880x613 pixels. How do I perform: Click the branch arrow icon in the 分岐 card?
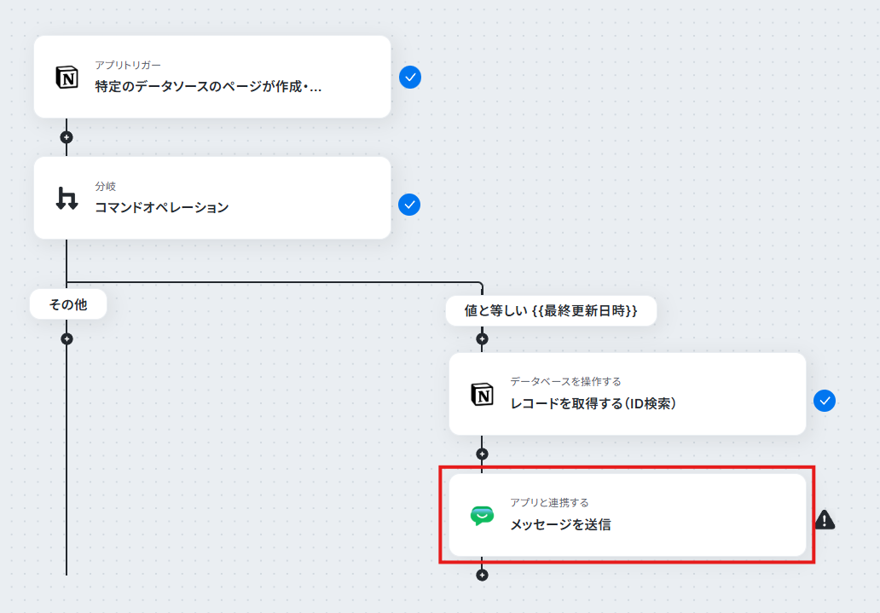pos(67,198)
